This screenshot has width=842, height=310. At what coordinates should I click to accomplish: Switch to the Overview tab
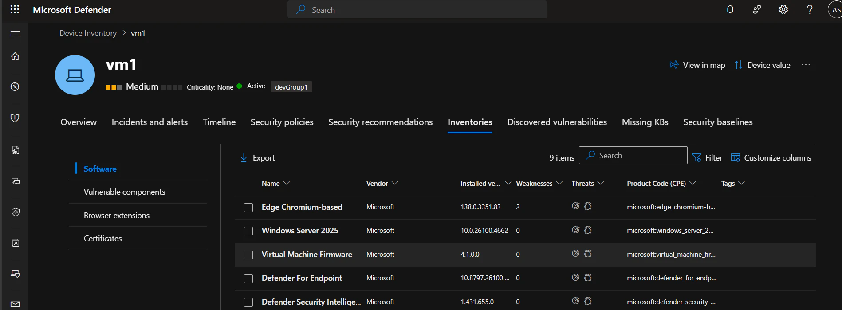coord(79,122)
